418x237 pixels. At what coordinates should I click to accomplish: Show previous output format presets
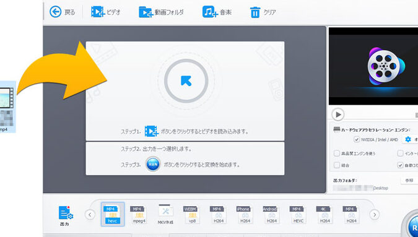point(90,214)
